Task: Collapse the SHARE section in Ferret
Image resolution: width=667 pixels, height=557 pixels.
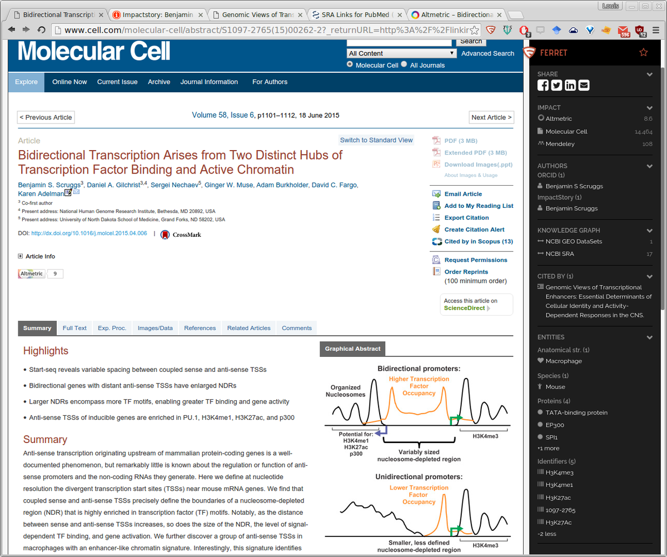Action: coord(649,74)
